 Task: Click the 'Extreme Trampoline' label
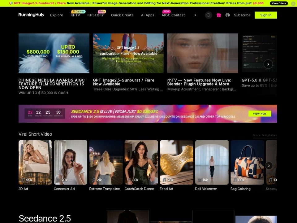[104, 189]
